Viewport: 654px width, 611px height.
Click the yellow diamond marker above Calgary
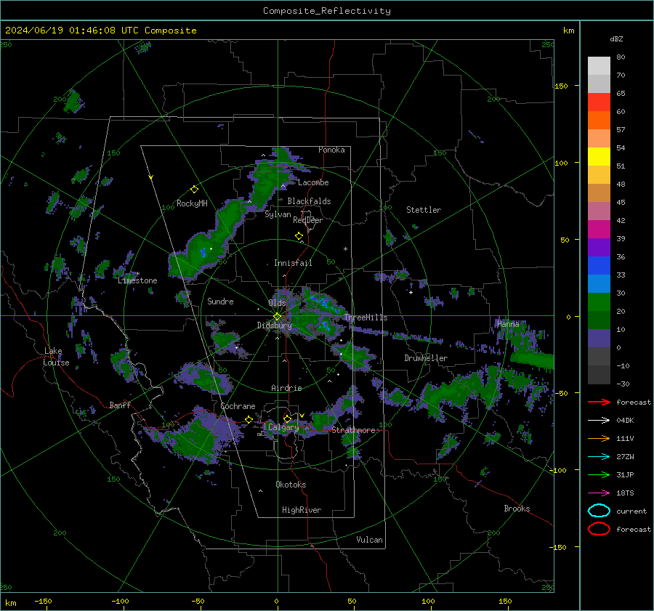(287, 418)
